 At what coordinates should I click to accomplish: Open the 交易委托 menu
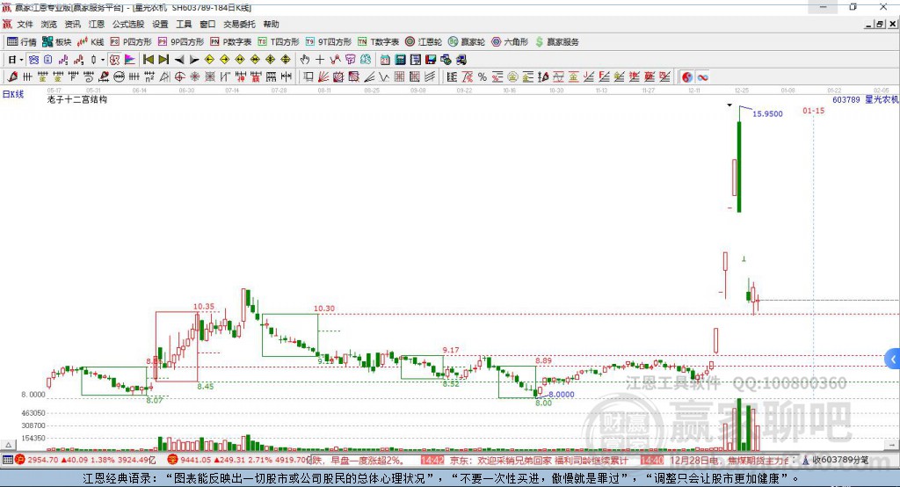239,24
